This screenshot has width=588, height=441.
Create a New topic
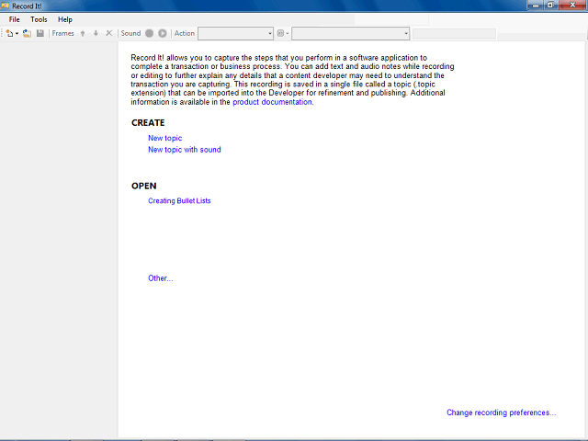coord(165,138)
